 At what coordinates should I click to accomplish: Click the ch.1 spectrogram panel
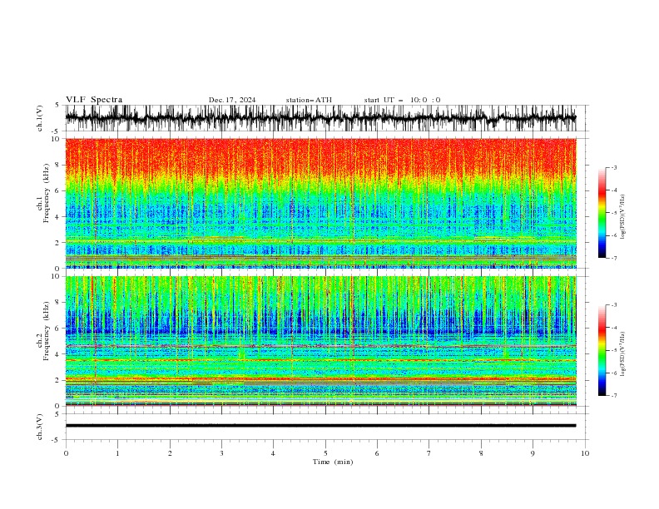pyautogui.click(x=320, y=203)
